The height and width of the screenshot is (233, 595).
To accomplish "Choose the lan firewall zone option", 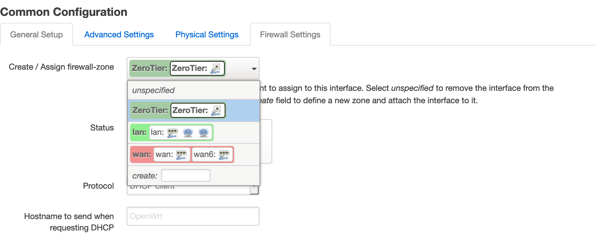I will 194,133.
